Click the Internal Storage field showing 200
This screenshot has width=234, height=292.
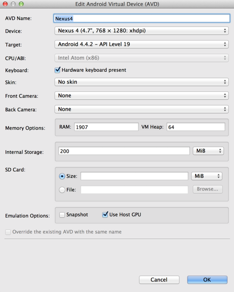(x=124, y=151)
